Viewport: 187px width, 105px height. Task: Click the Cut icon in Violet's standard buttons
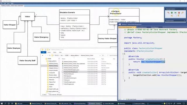pyautogui.click(x=172, y=15)
